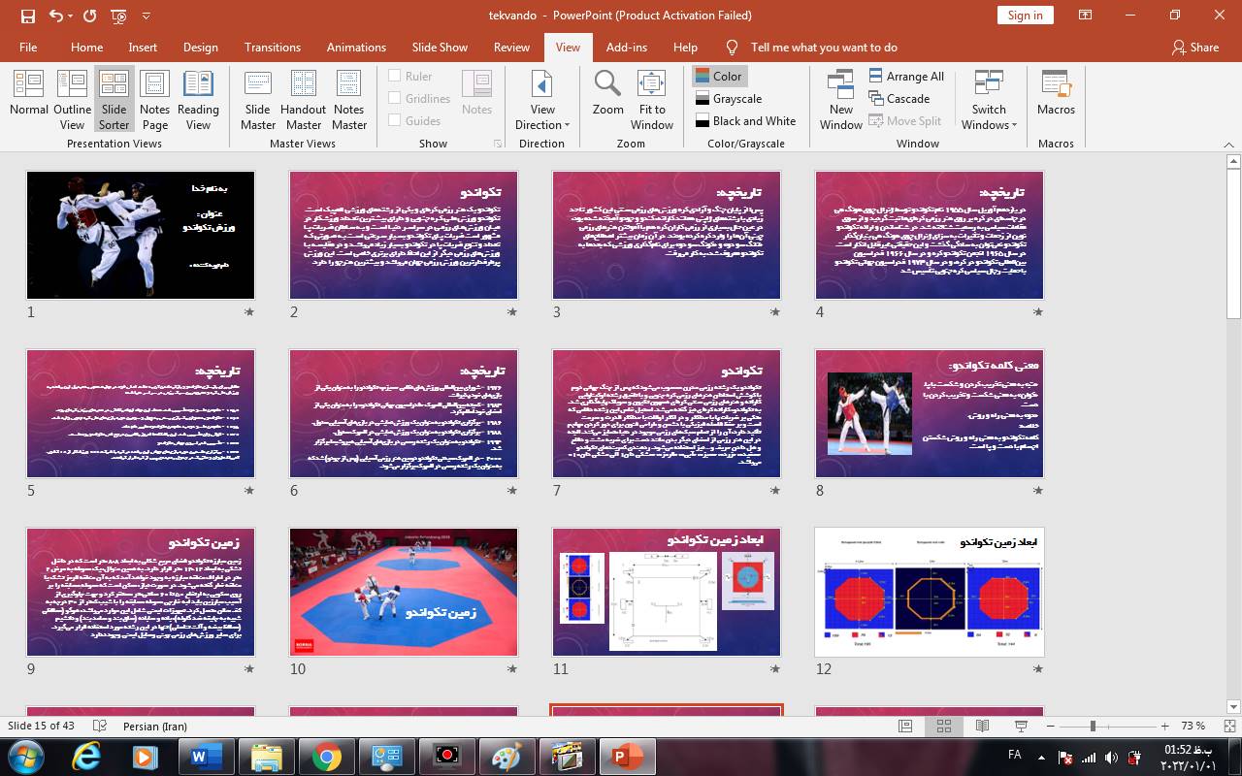The image size is (1242, 776).
Task: Go to the Slide Show tab
Action: pyautogui.click(x=440, y=47)
